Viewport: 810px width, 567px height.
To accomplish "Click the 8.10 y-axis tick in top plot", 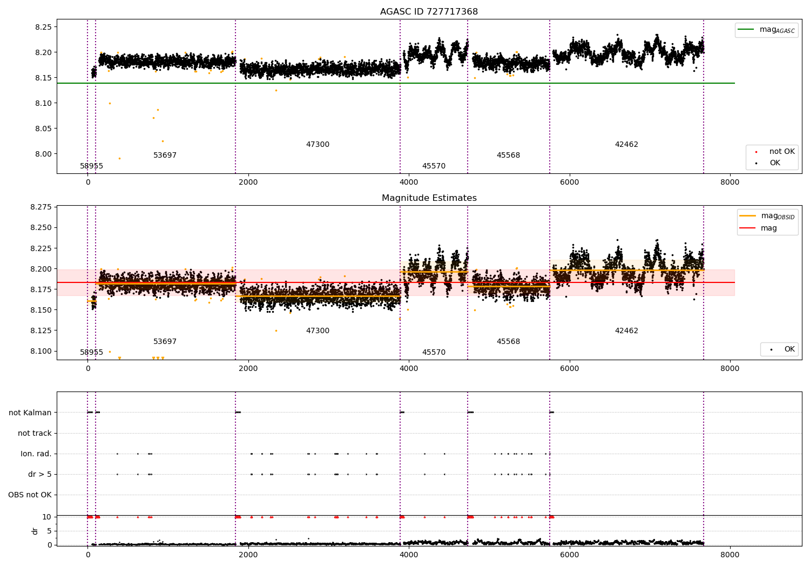I will pos(43,103).
